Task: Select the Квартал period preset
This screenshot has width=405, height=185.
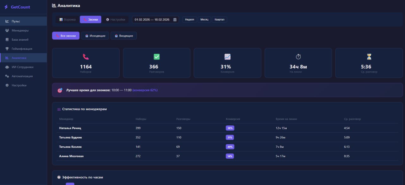Action: [219, 20]
